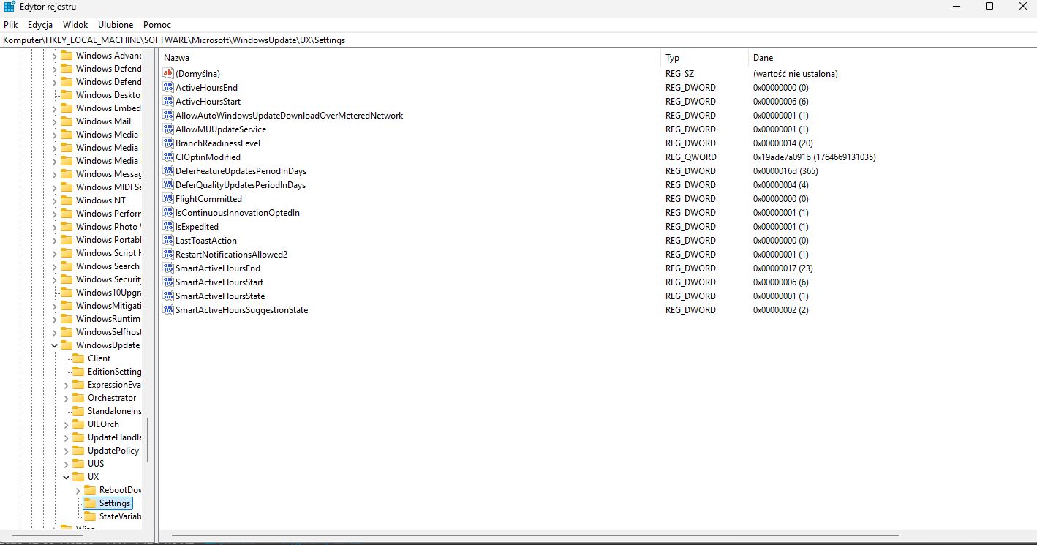Click the QWORD icon beside CIOptinModified

click(x=168, y=157)
